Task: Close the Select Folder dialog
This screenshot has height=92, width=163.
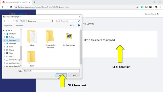Action: click(80, 17)
